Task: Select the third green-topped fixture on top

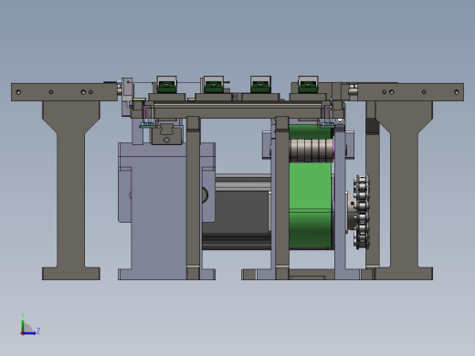Action: coord(260,85)
